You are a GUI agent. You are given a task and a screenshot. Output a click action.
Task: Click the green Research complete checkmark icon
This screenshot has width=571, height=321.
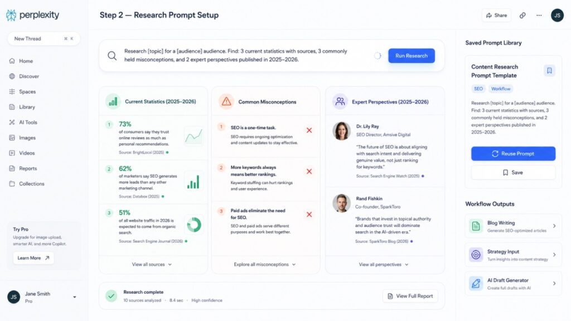tap(112, 296)
